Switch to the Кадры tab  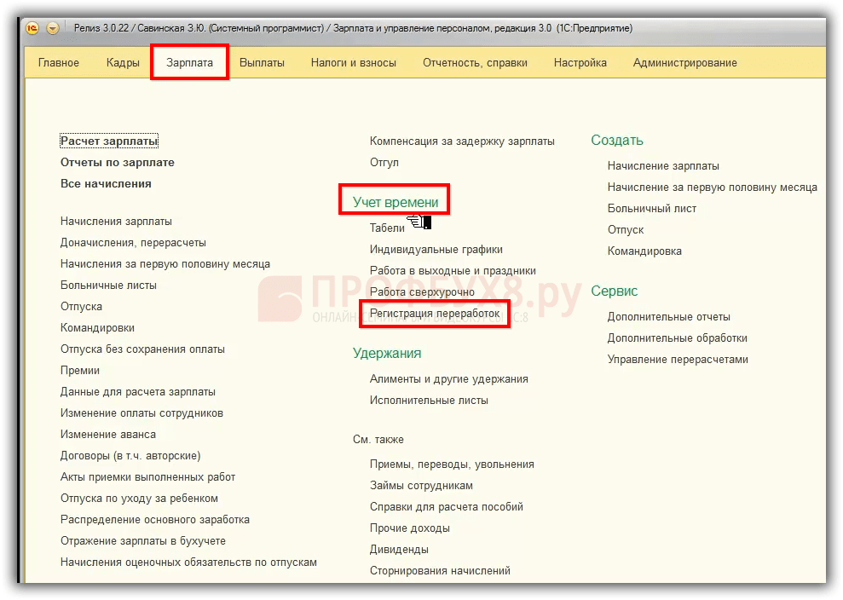[x=123, y=63]
